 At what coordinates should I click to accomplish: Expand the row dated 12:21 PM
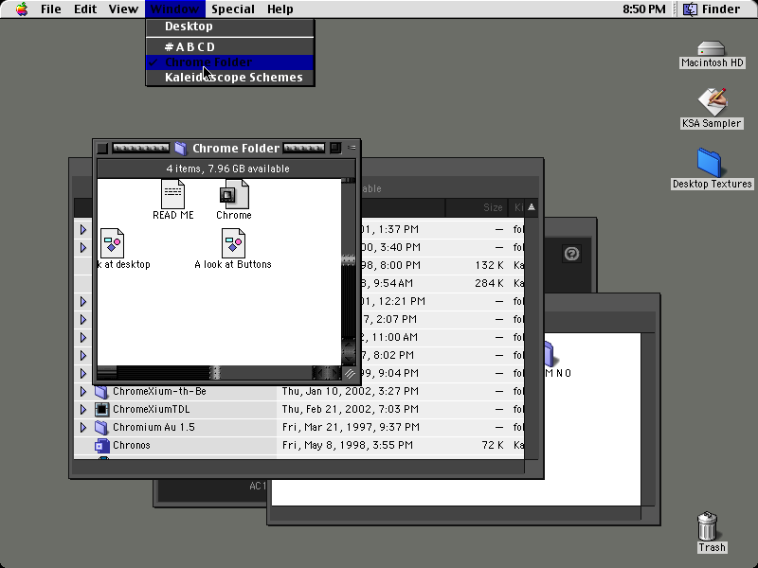pyautogui.click(x=83, y=301)
